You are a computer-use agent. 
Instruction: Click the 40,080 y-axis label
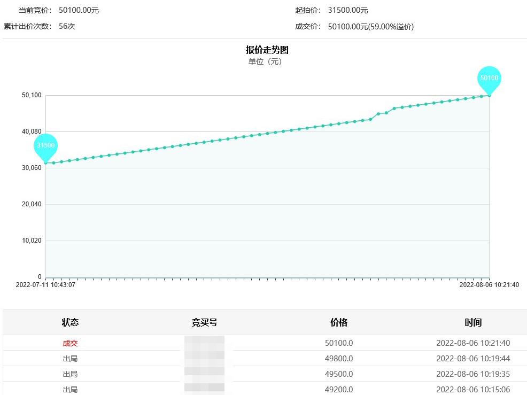point(32,131)
